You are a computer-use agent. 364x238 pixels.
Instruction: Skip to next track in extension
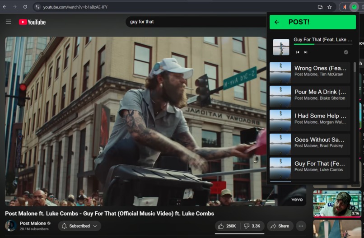306,52
